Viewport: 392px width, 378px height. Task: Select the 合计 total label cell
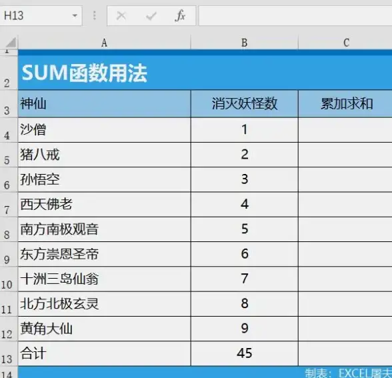(x=105, y=353)
